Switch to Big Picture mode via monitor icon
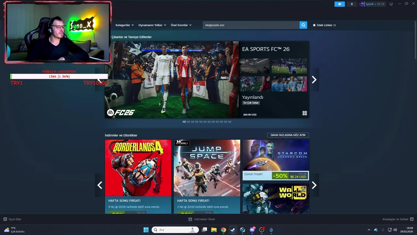This screenshot has height=235, width=417. coord(391,4)
